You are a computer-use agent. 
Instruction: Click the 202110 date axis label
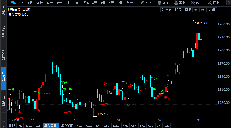tap(13, 120)
